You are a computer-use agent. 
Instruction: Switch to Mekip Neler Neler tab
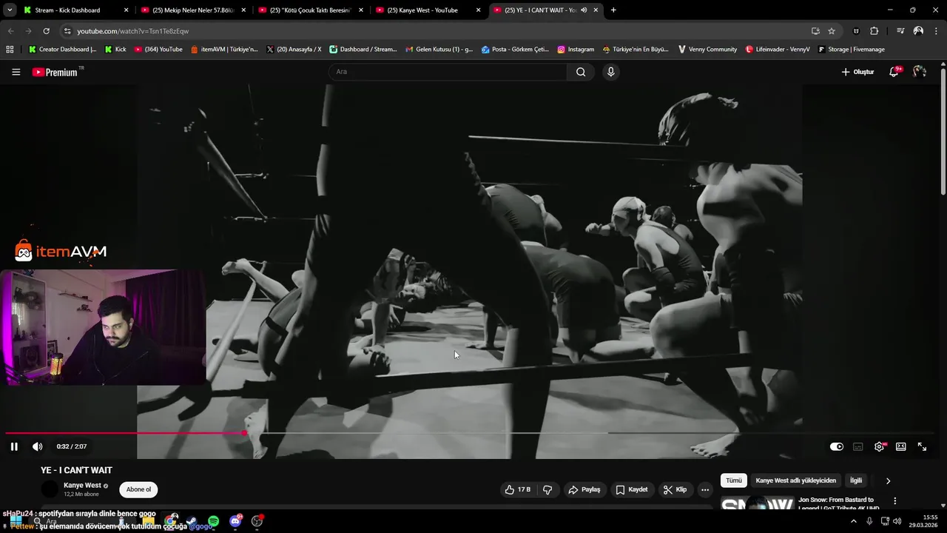pyautogui.click(x=193, y=10)
